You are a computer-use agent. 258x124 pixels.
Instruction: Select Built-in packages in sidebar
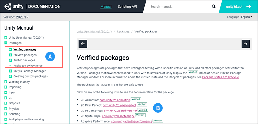pos(24,60)
